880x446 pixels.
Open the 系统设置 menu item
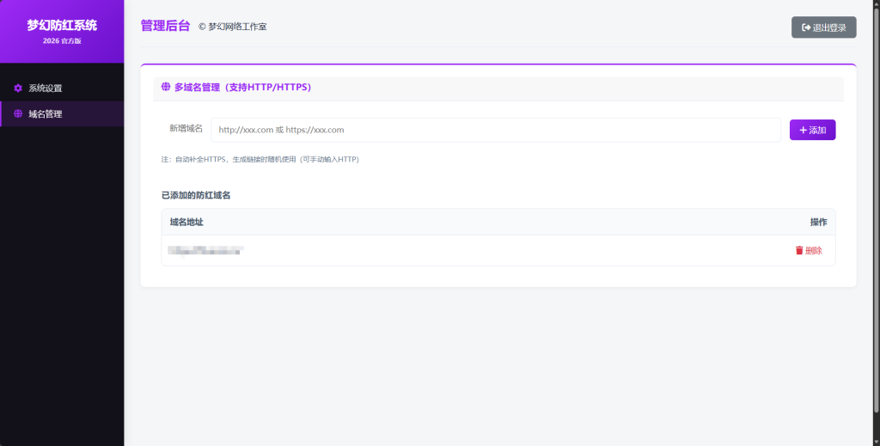46,88
